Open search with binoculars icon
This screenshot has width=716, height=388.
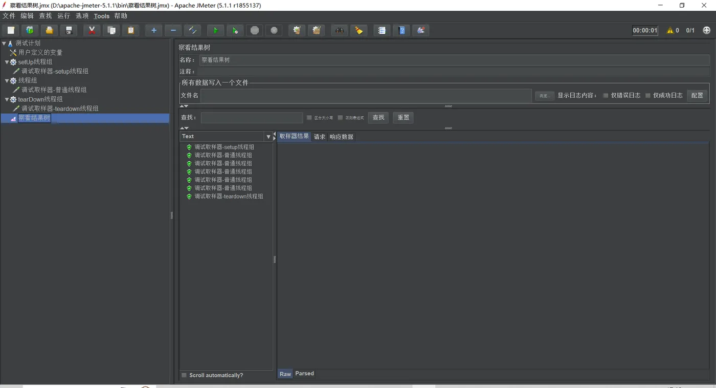339,30
